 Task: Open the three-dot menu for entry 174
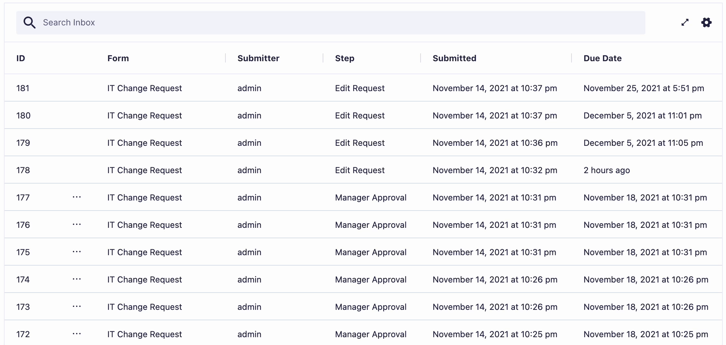point(77,279)
